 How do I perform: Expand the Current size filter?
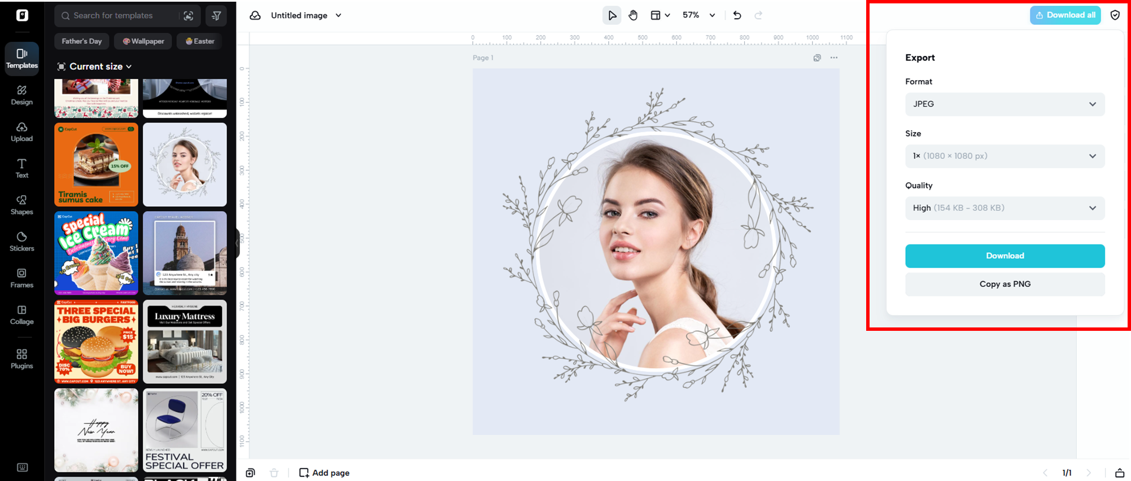point(95,67)
